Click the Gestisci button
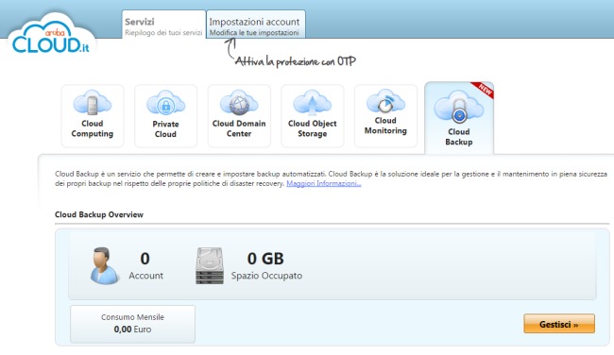This screenshot has height=355, width=614. (559, 324)
